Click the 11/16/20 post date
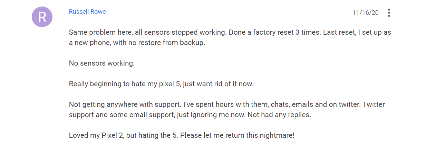The width and height of the screenshot is (426, 147). point(365,13)
